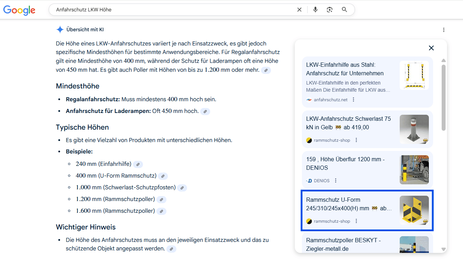Click the DENIOS truck bollard thumbnail

[x=414, y=170]
